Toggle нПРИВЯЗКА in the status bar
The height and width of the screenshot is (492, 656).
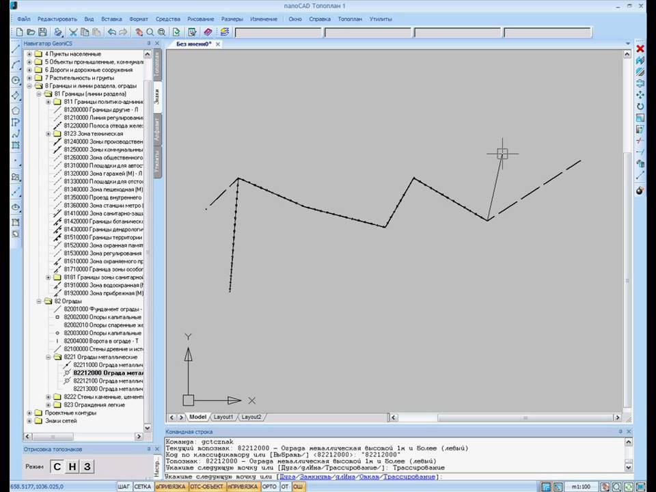tap(243, 487)
